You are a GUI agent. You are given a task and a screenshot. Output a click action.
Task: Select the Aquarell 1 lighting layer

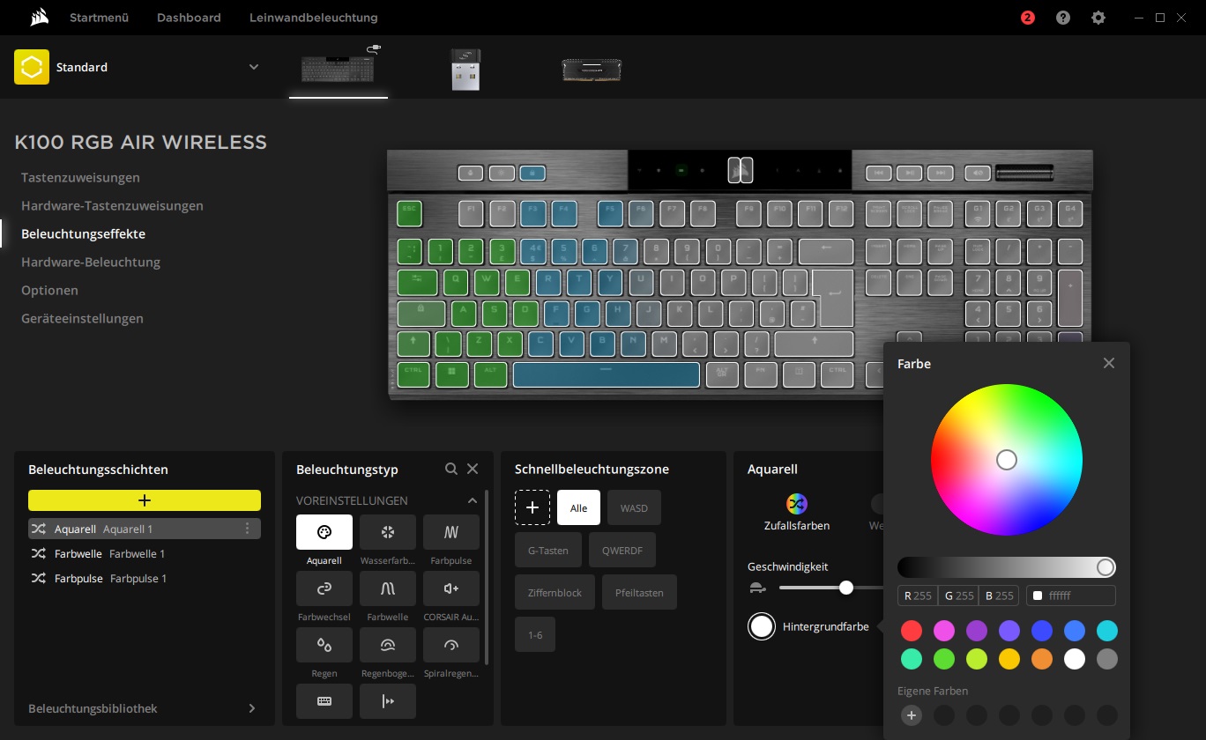145,529
